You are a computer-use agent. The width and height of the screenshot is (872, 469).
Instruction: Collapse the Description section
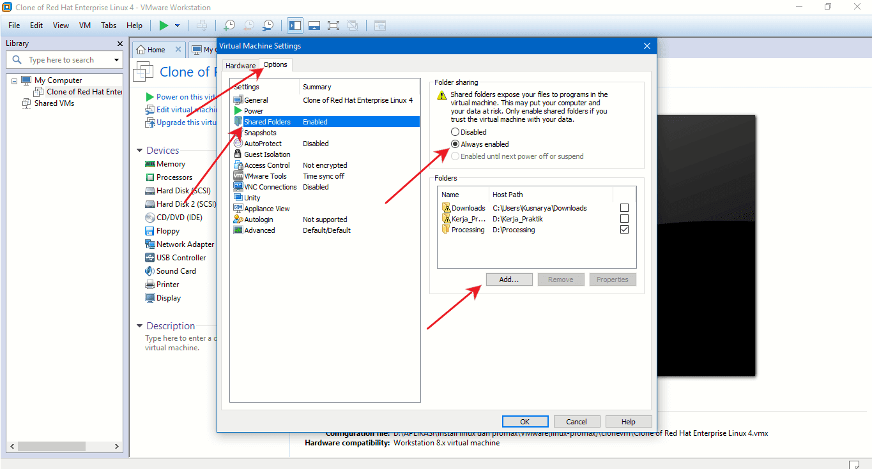pos(139,325)
